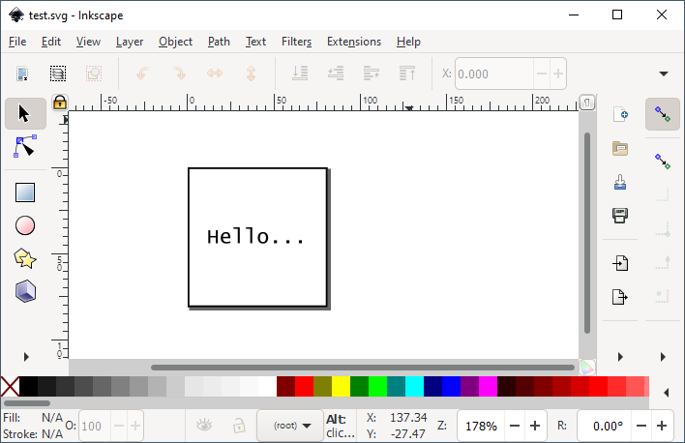Toggle snapping enable button at top
685x443 pixels.
point(663,114)
